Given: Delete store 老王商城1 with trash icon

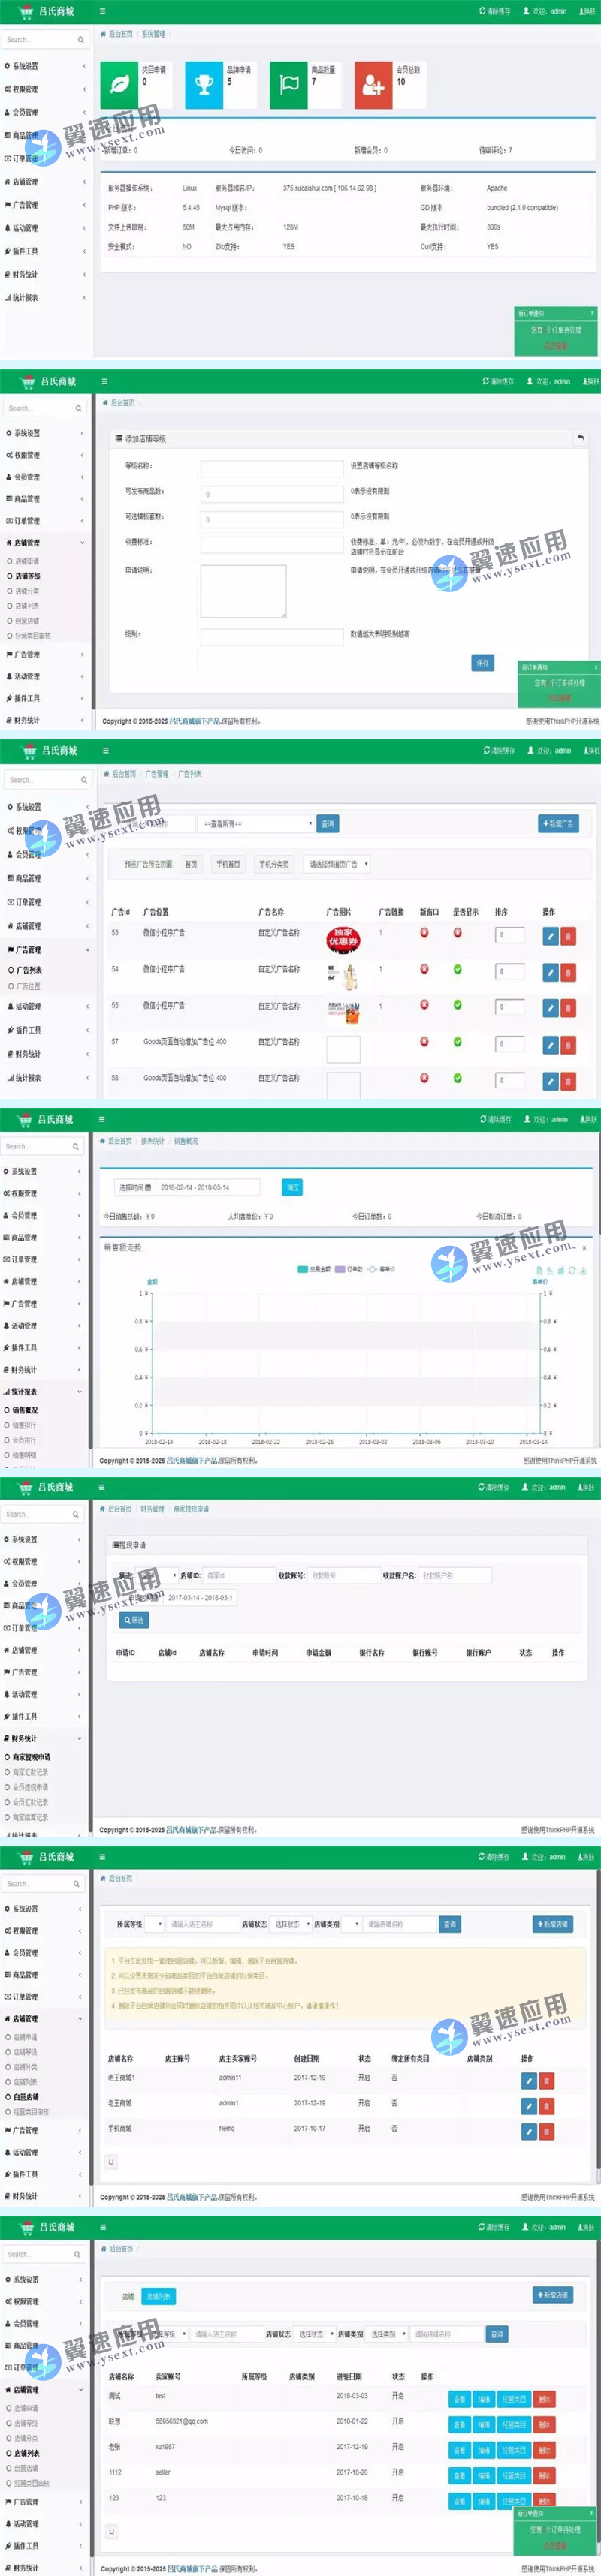Looking at the screenshot, I should point(546,2080).
